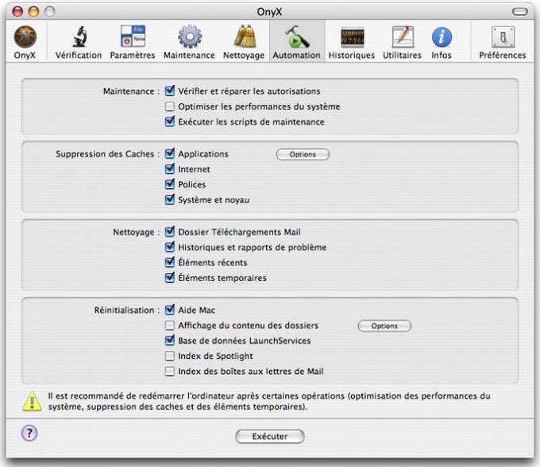Select the Automation hammer section
Viewport: 540px width, 467px height.
(296, 43)
